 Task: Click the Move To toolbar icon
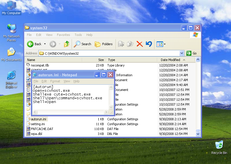pos(121,44)
